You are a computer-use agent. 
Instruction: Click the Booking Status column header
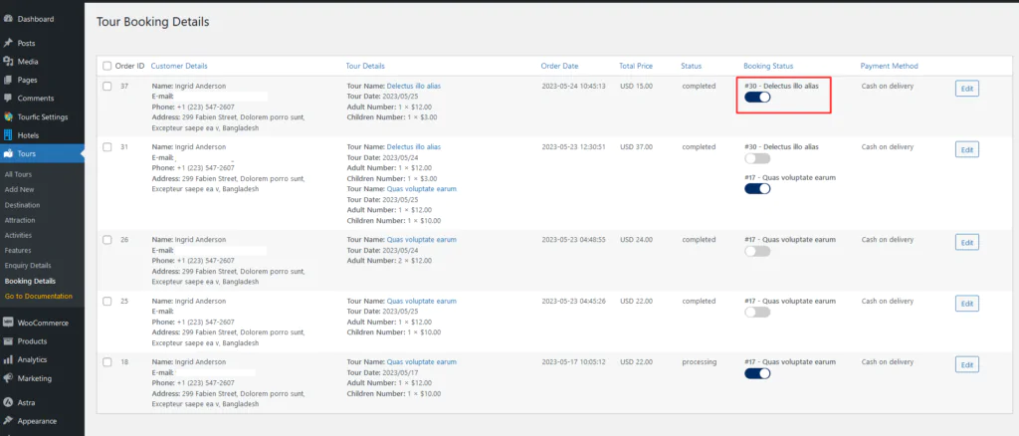click(x=769, y=66)
